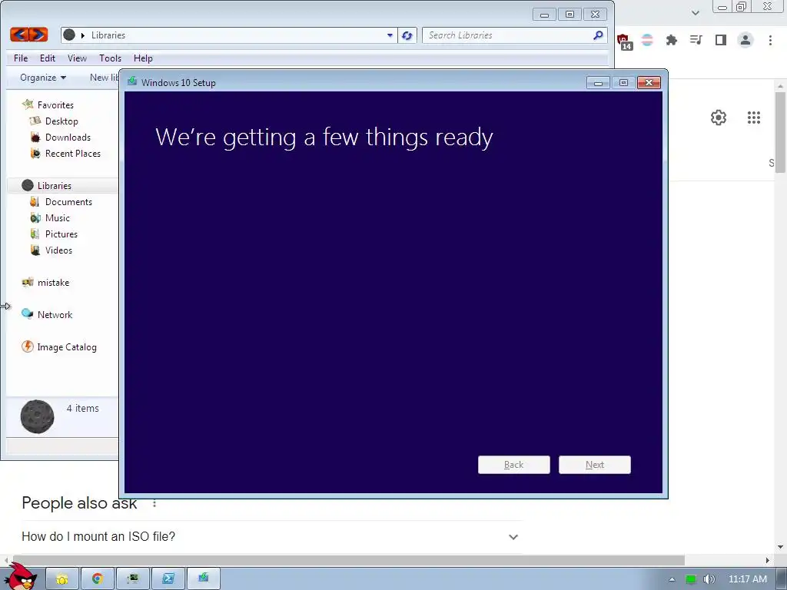Click the green tray status icon

coord(691,579)
